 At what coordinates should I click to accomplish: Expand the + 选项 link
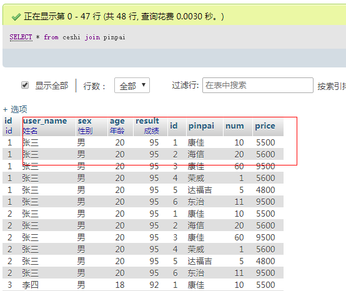click(x=15, y=109)
